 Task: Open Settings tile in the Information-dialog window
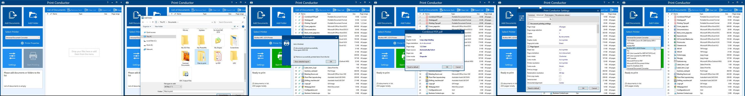pos(261,58)
